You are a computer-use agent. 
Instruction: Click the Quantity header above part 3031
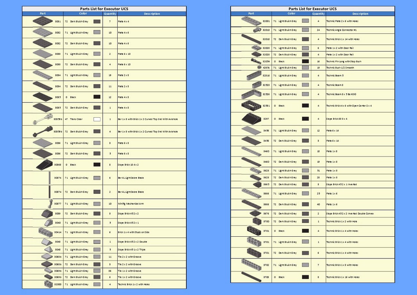tap(110, 14)
